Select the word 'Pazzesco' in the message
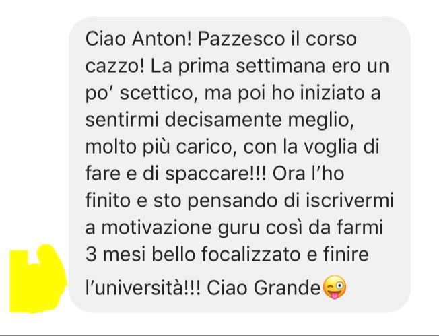439x336 pixels. 241,38
